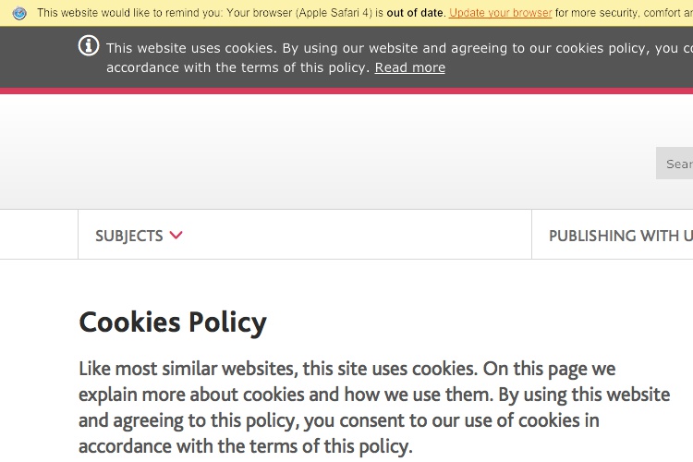The width and height of the screenshot is (693, 462).
Task: Click the cookie notice message text
Action: [399, 58]
